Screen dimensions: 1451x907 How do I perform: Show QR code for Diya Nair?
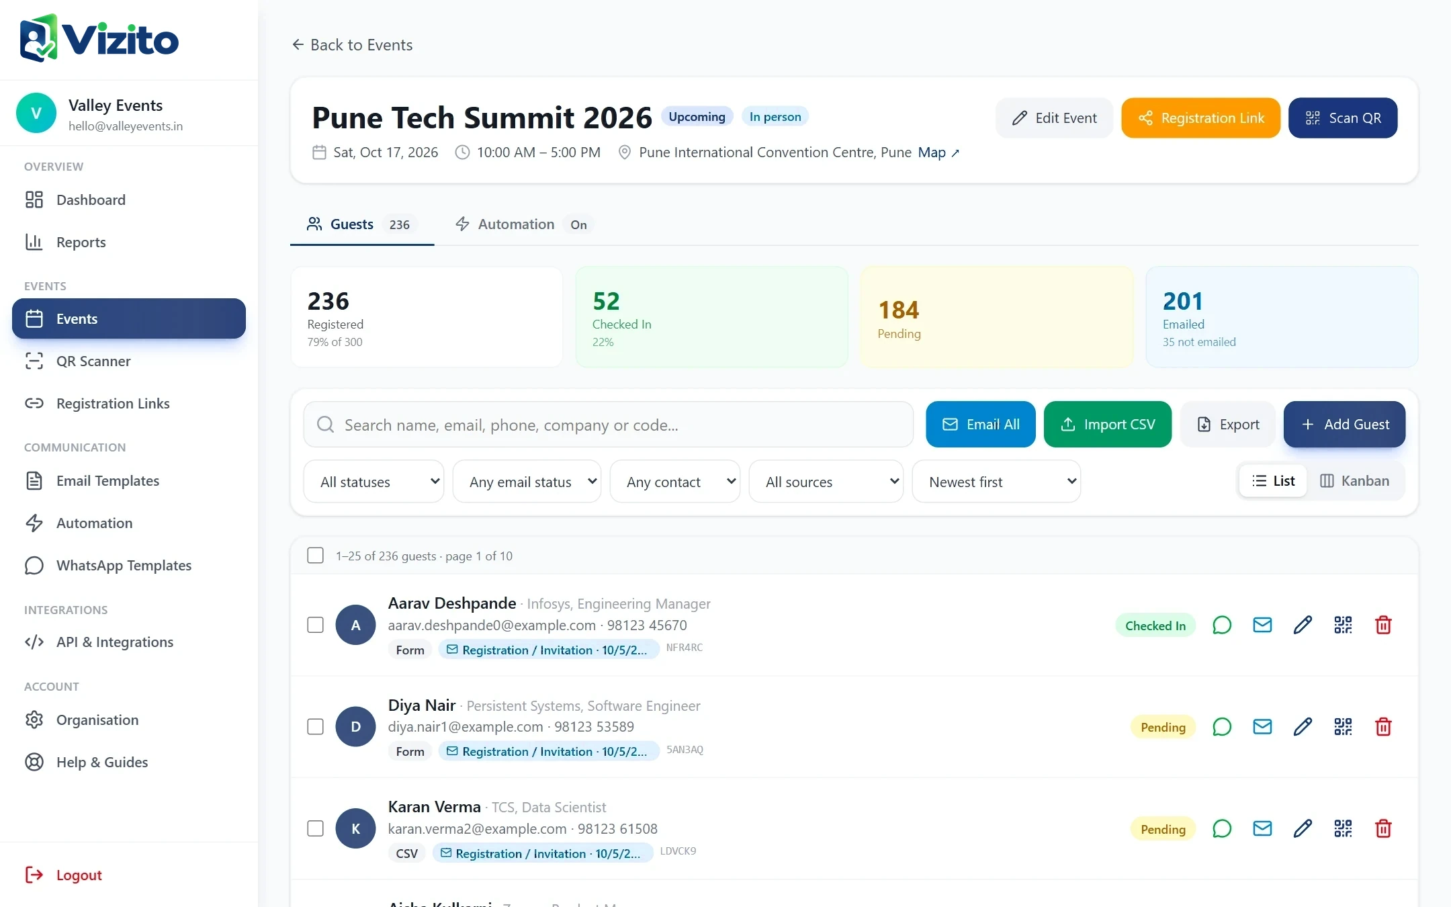click(x=1343, y=727)
